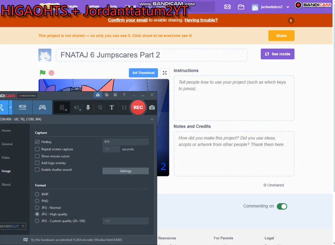335x245 pixels.
Task: Click the image capture Settings button
Action: [126, 171]
